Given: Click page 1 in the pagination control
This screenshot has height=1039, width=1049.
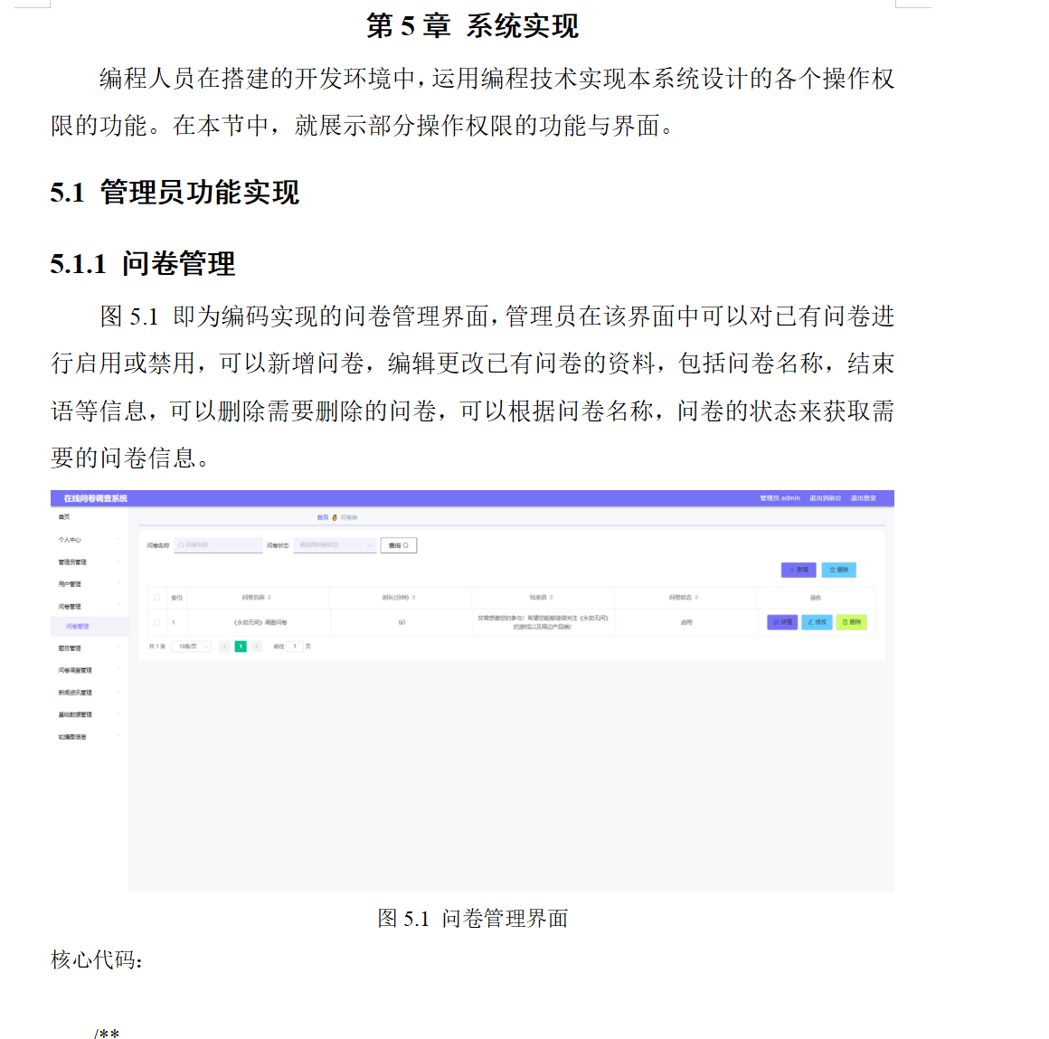Looking at the screenshot, I should [241, 647].
